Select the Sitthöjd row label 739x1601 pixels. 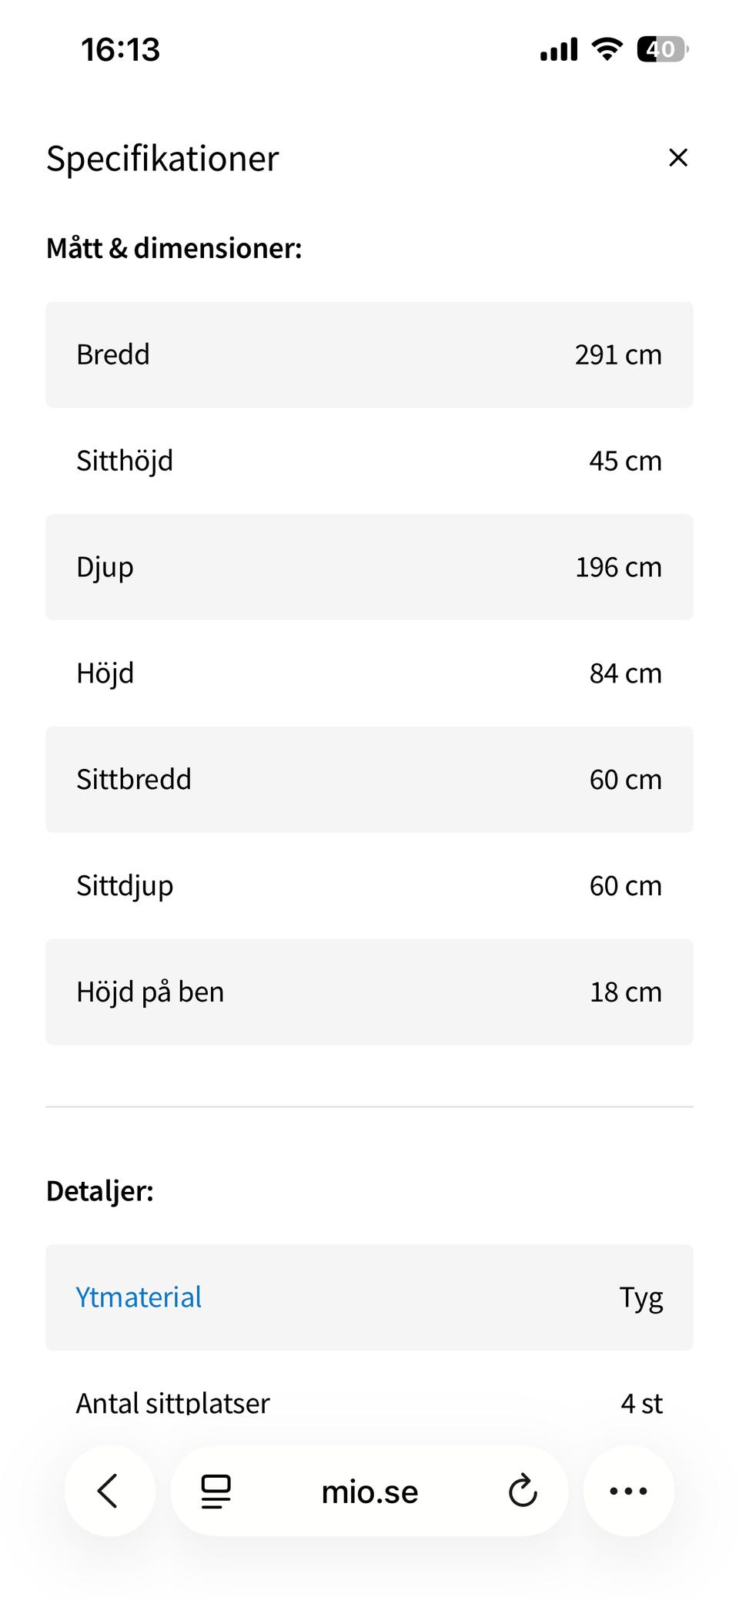coord(125,461)
